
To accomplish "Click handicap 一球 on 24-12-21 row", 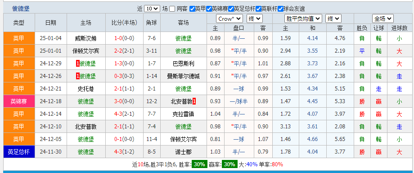I will coord(238,89).
